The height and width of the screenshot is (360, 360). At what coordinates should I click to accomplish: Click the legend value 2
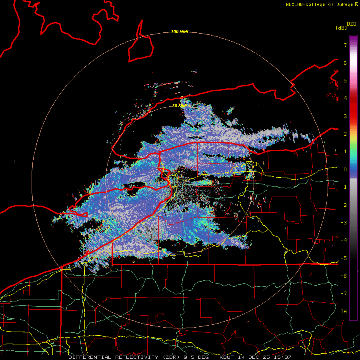tap(345, 134)
